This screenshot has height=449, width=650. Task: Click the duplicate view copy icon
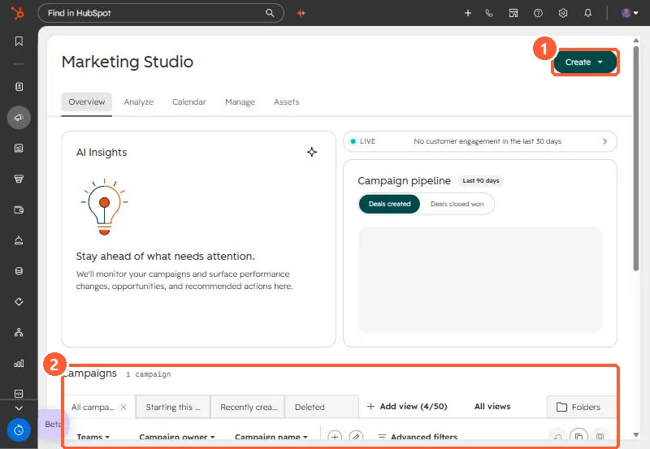[x=578, y=436]
